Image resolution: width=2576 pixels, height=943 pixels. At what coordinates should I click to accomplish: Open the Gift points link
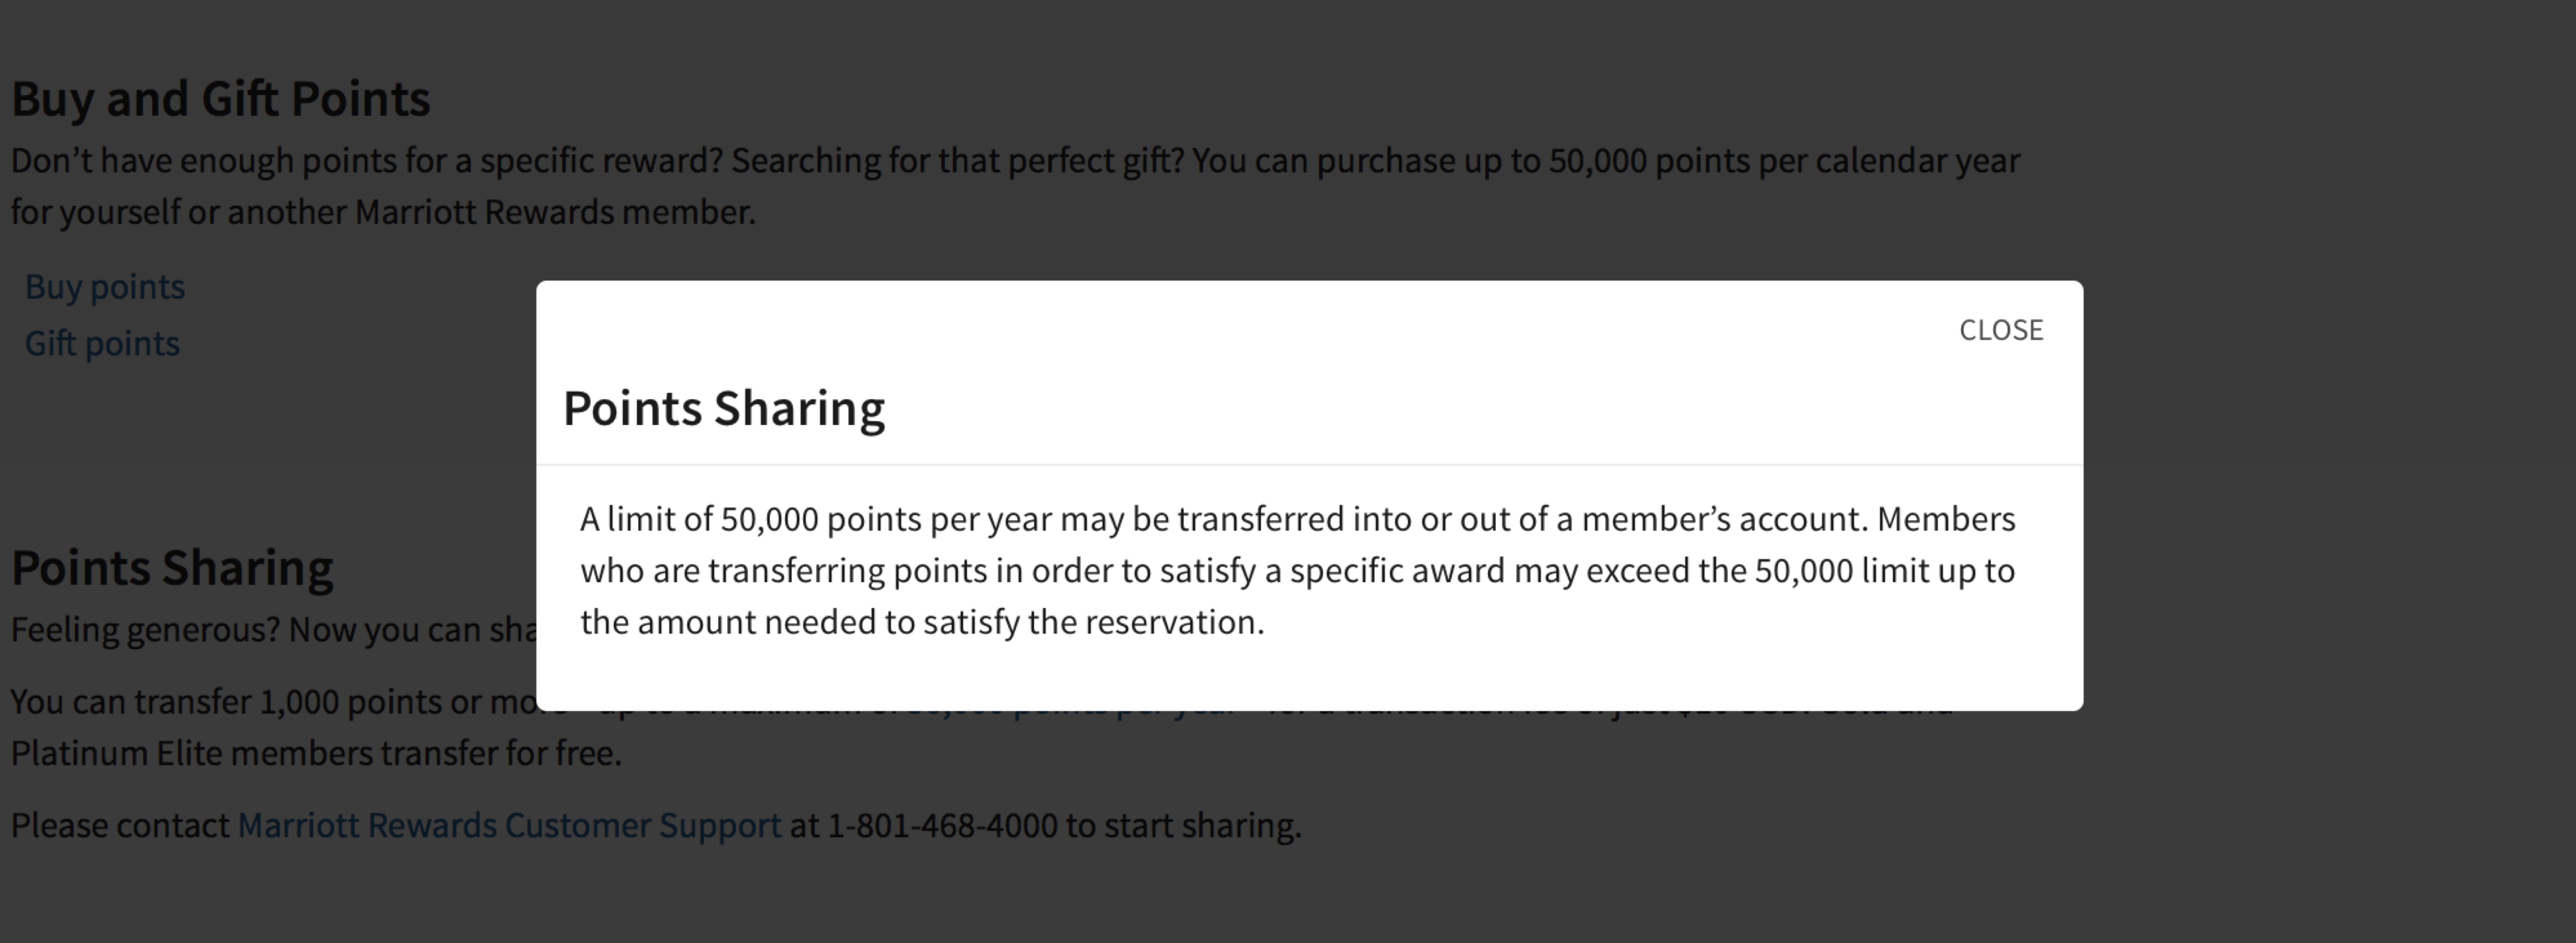click(102, 343)
